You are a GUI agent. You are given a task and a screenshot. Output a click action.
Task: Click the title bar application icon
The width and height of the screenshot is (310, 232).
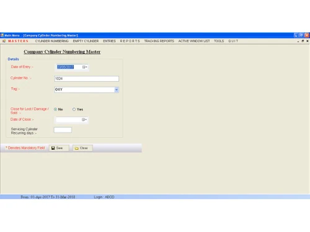pos(2,35)
